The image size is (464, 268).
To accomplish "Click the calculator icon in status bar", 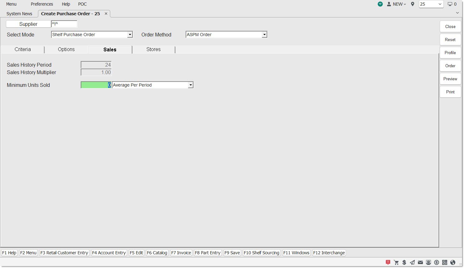I will pos(445,262).
